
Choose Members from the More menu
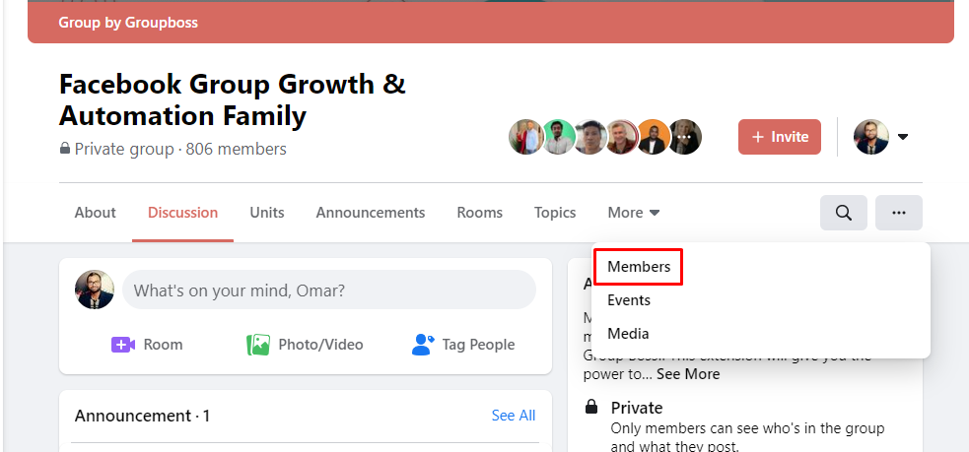point(639,267)
